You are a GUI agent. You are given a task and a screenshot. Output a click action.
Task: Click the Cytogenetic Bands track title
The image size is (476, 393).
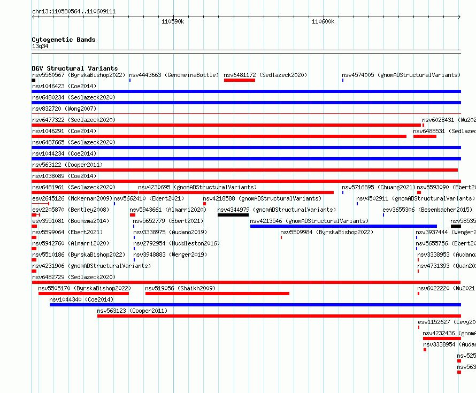64,40
